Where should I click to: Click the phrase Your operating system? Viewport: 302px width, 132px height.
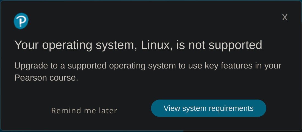(75, 45)
